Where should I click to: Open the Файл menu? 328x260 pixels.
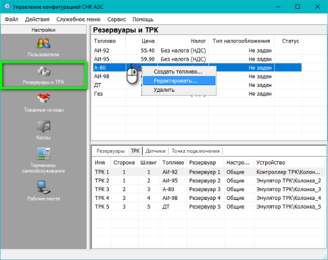tap(11, 19)
